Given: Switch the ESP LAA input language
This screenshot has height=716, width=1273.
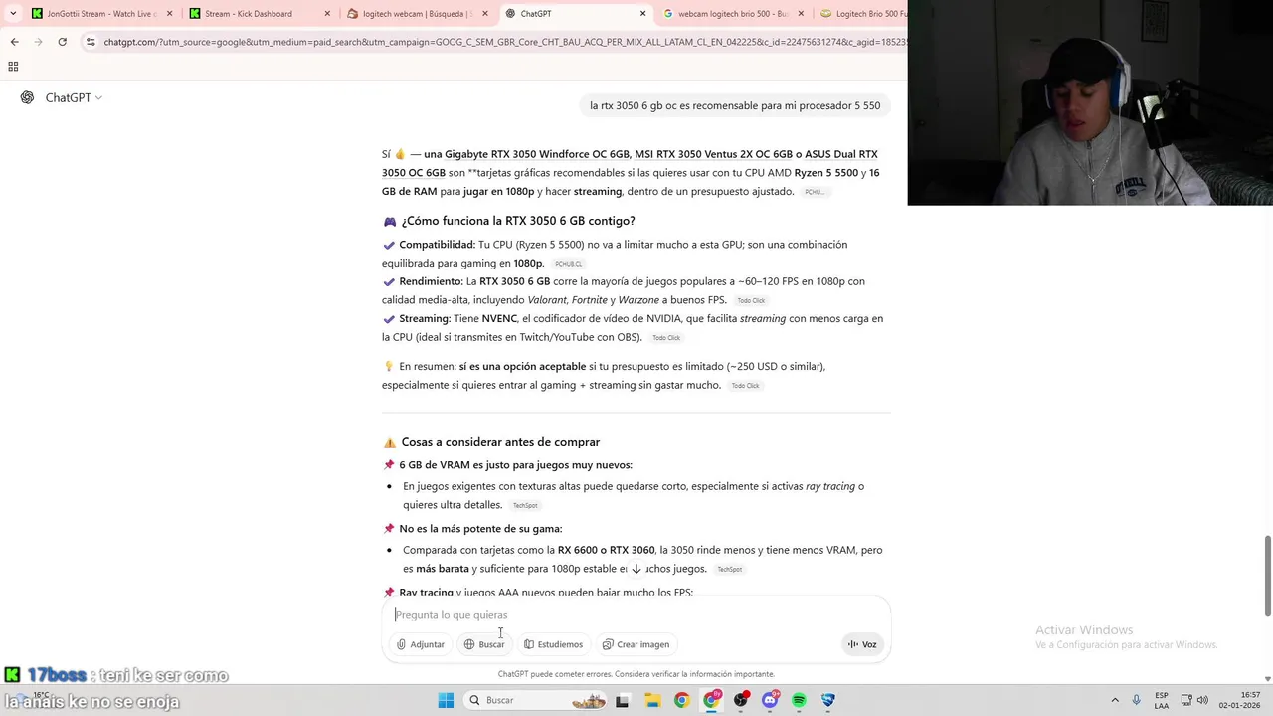Looking at the screenshot, I should 1162,700.
